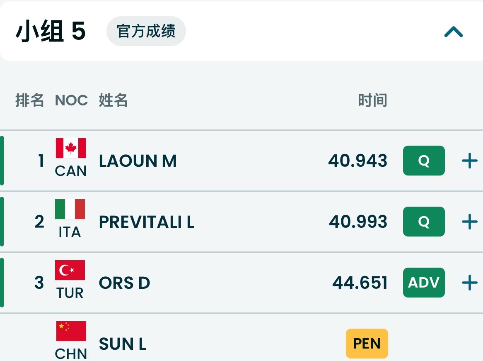Screen dimensions: 483x361
Task: Collapse the 小组 5 section with chevron
Action: (x=453, y=32)
